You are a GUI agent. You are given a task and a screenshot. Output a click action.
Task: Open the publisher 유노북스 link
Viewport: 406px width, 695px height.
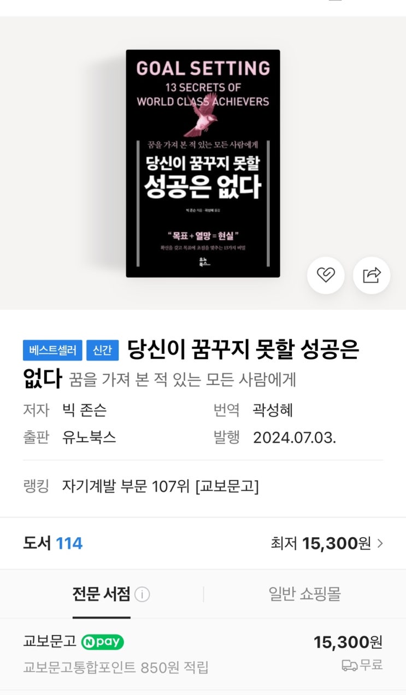point(89,437)
